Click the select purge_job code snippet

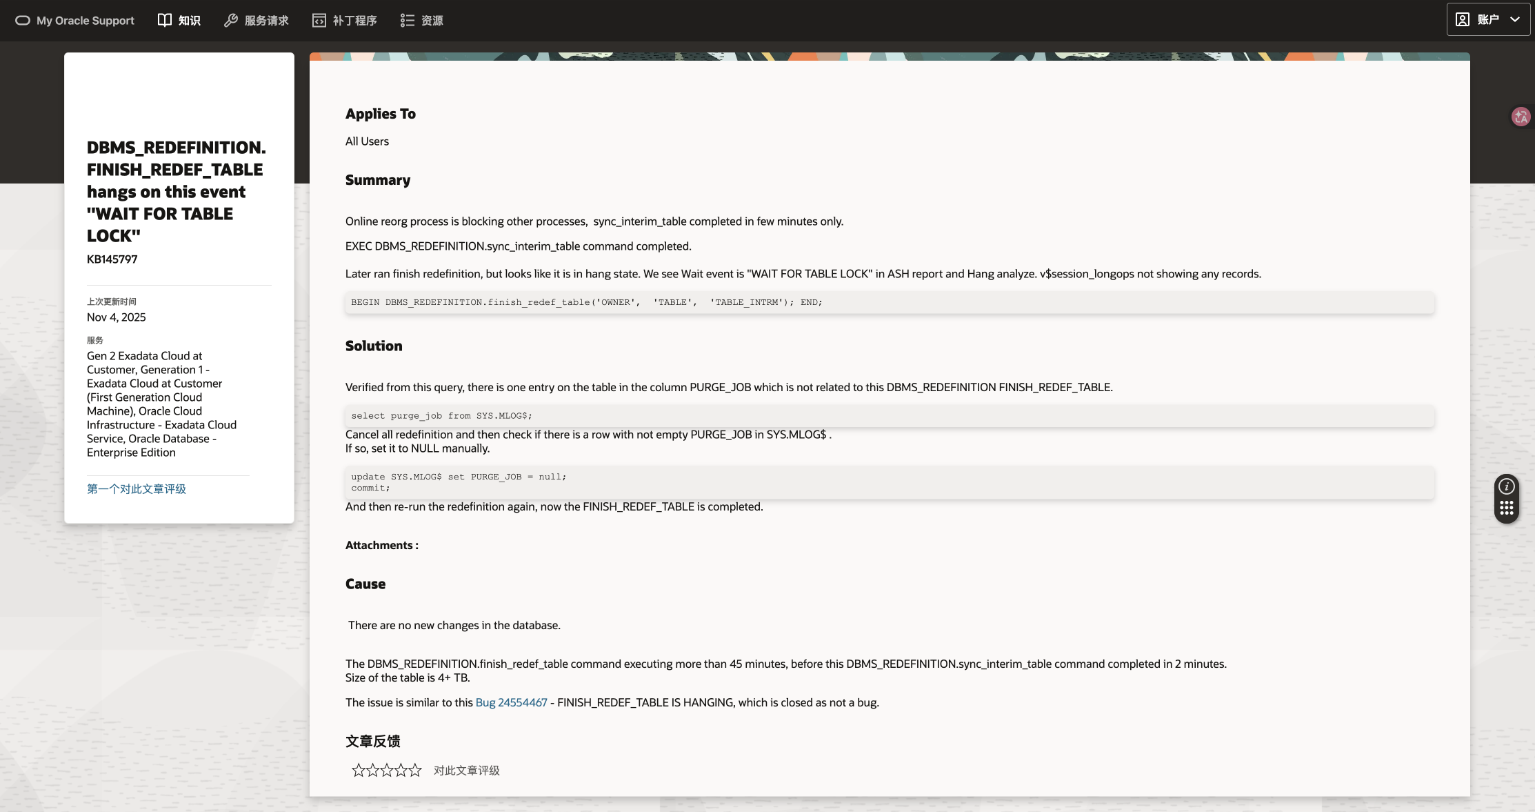(890, 416)
